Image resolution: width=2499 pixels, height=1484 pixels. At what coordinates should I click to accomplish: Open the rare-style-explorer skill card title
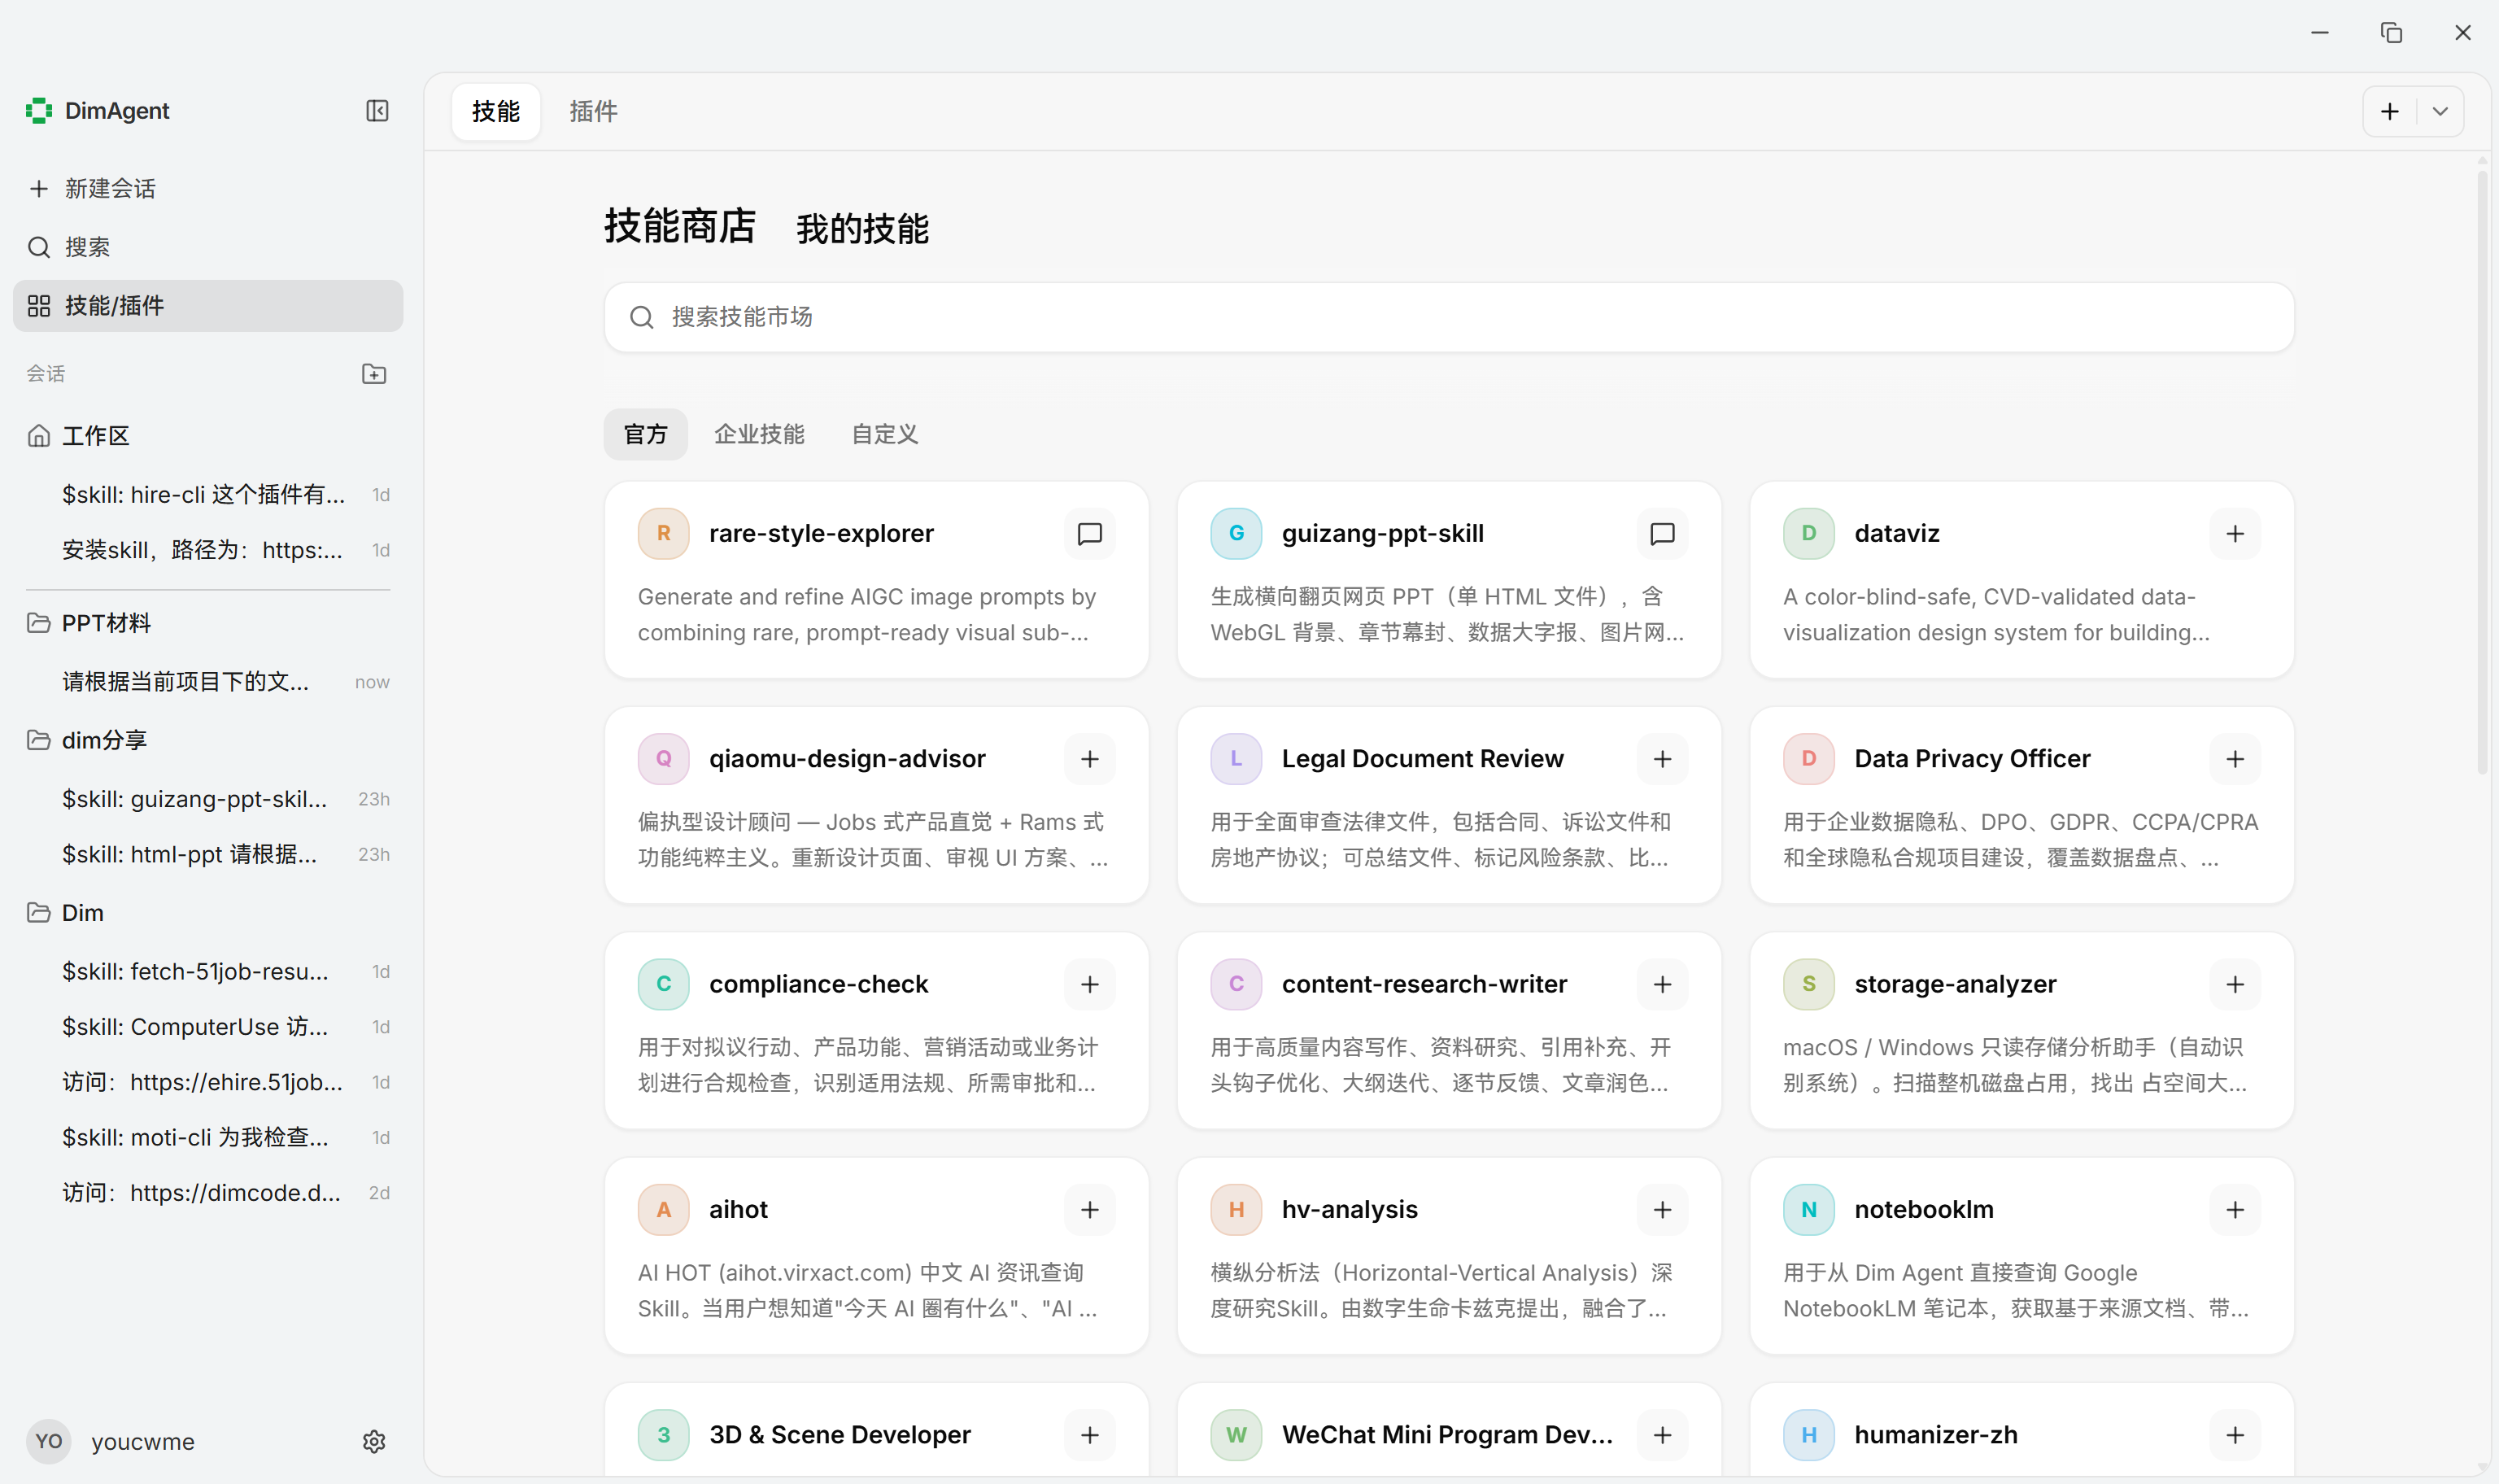[822, 534]
